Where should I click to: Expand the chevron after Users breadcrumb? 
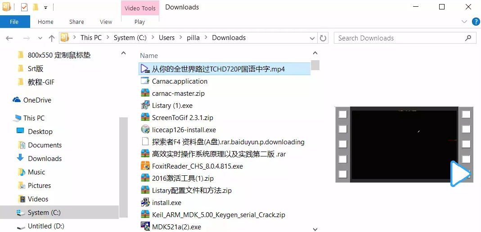tap(181, 38)
